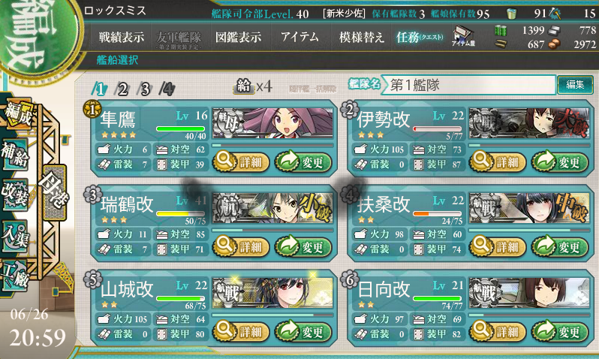Open the アイテム屋 item shop icon
The height and width of the screenshot is (359, 599).
463,36
